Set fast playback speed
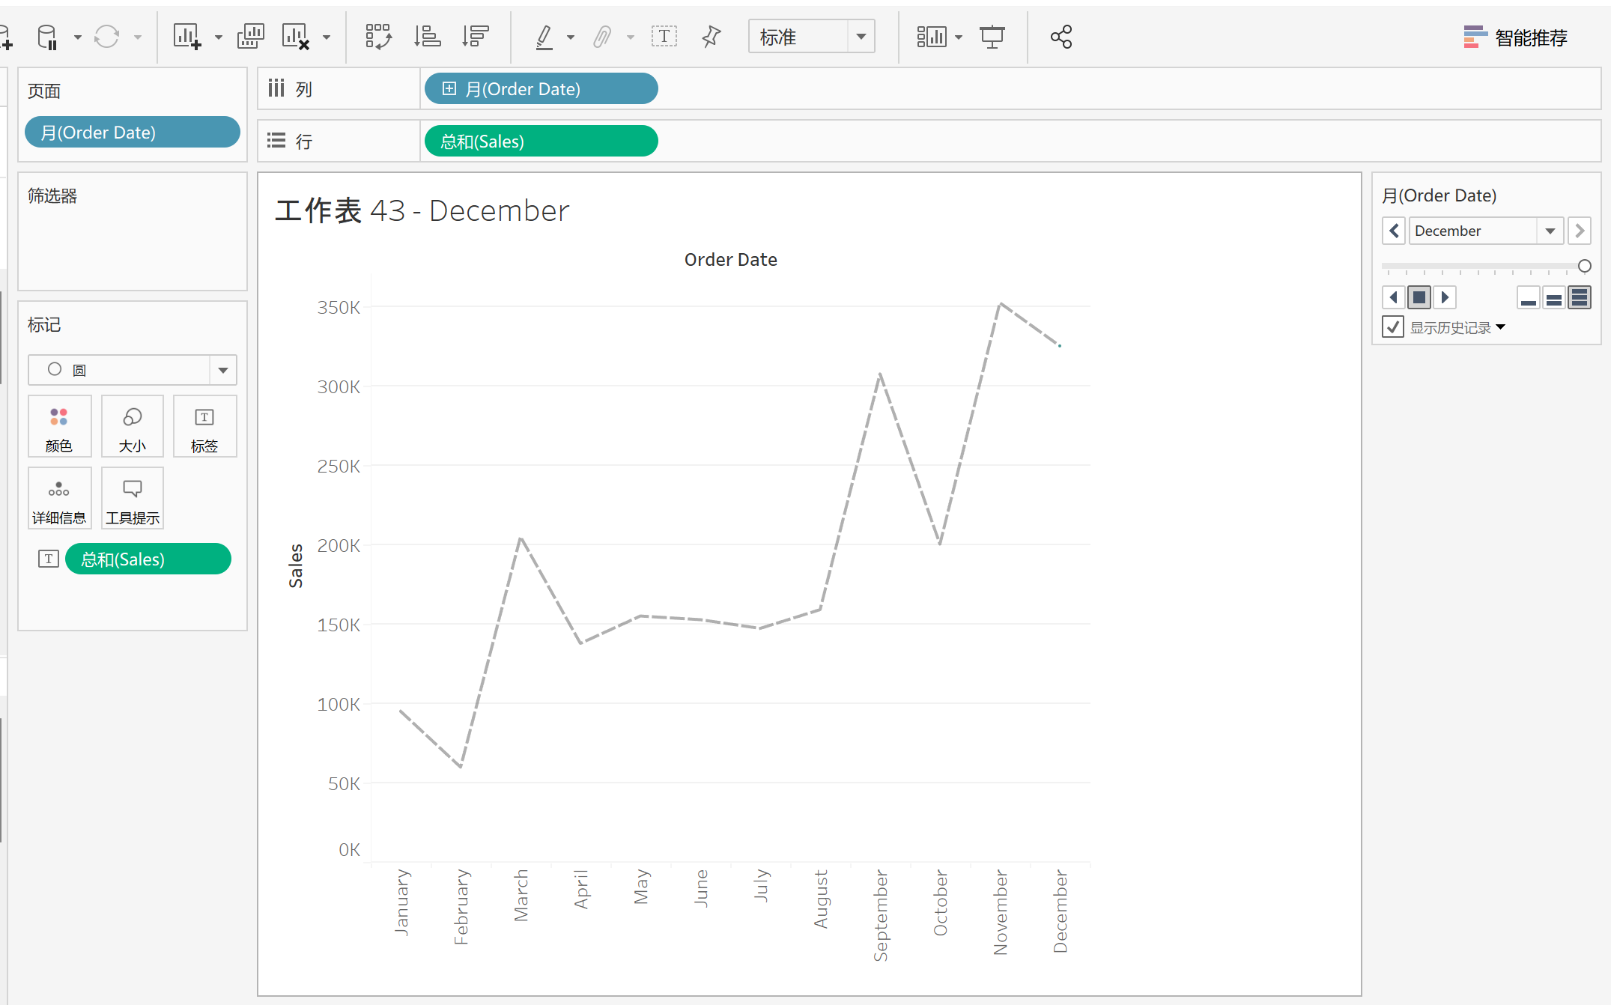1611x1005 pixels. (1580, 297)
